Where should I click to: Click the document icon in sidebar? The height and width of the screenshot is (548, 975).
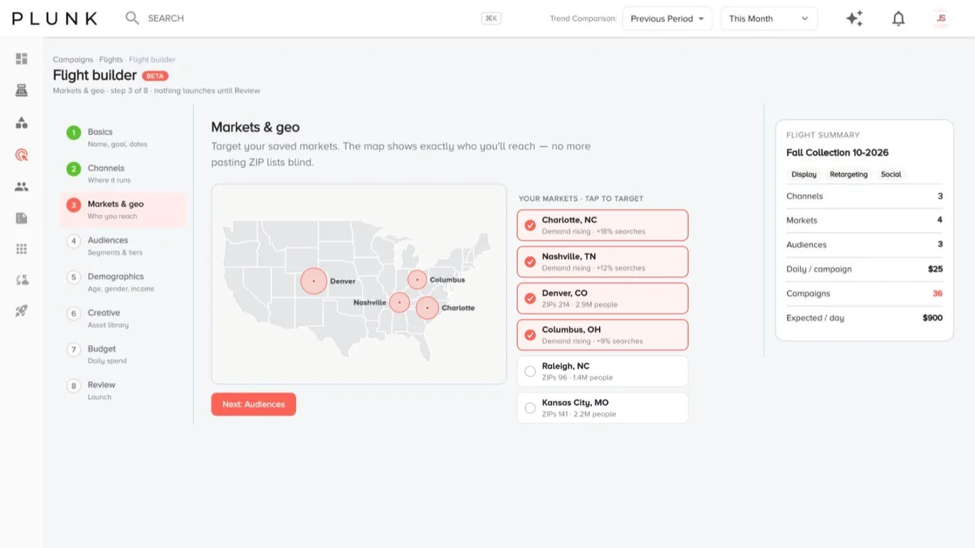22,219
